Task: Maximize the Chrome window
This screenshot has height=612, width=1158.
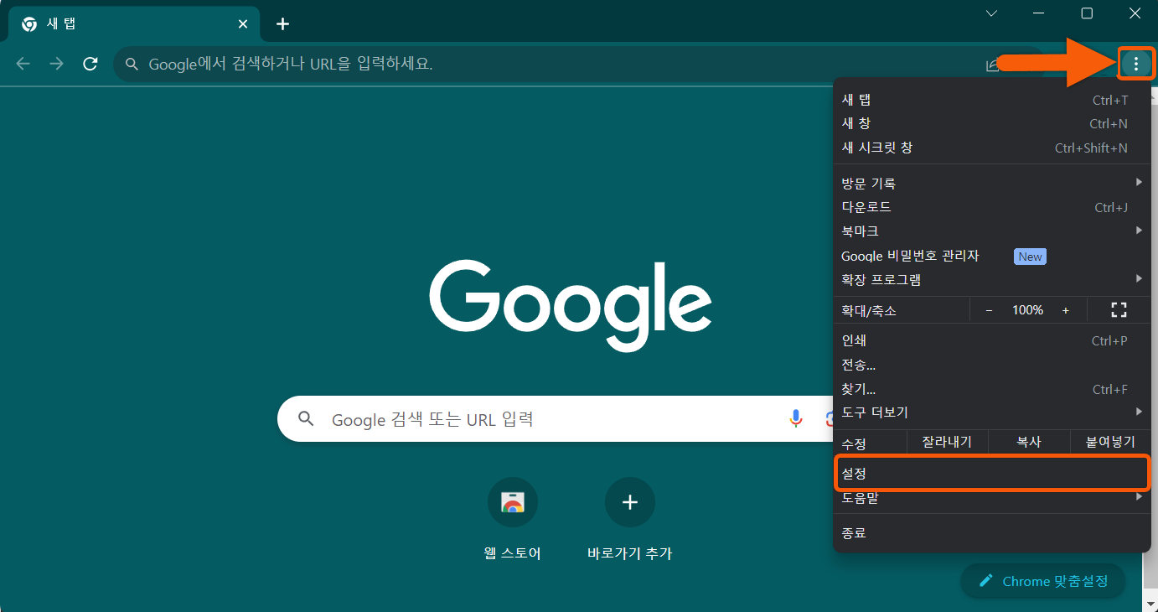Action: point(1087,13)
